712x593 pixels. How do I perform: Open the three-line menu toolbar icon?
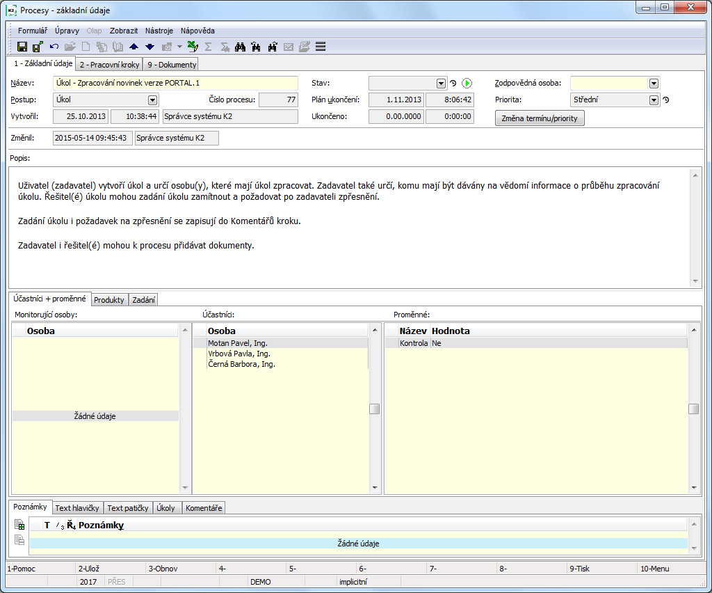coord(321,47)
